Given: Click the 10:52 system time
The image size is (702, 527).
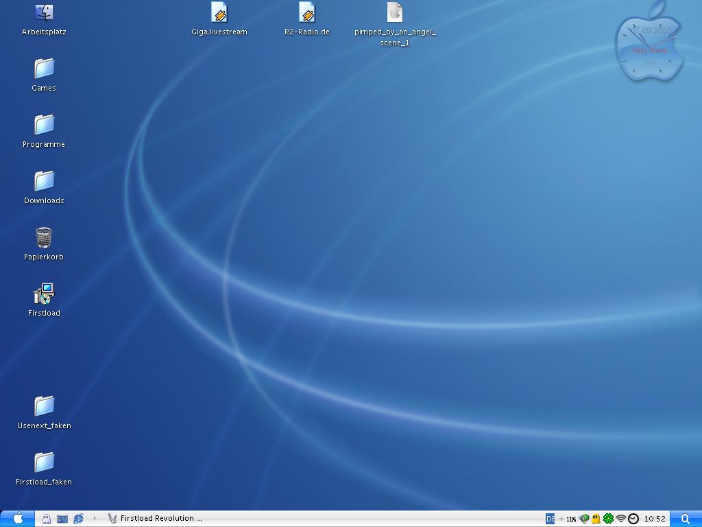Looking at the screenshot, I should point(655,519).
